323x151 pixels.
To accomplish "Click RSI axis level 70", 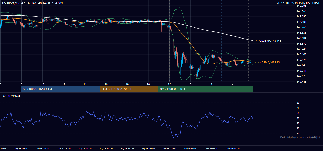I will coord(298,108).
